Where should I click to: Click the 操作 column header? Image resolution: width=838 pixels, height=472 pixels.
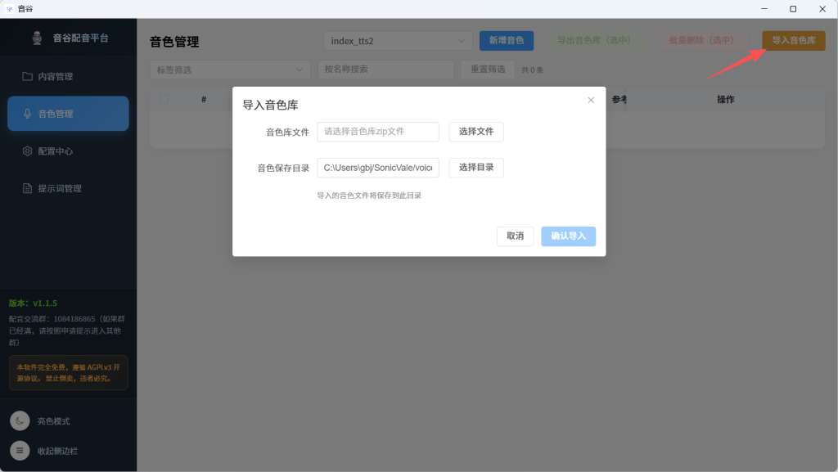point(725,99)
